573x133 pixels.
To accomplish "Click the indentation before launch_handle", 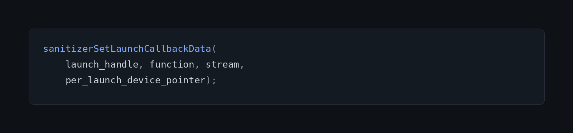I will click(54, 64).
